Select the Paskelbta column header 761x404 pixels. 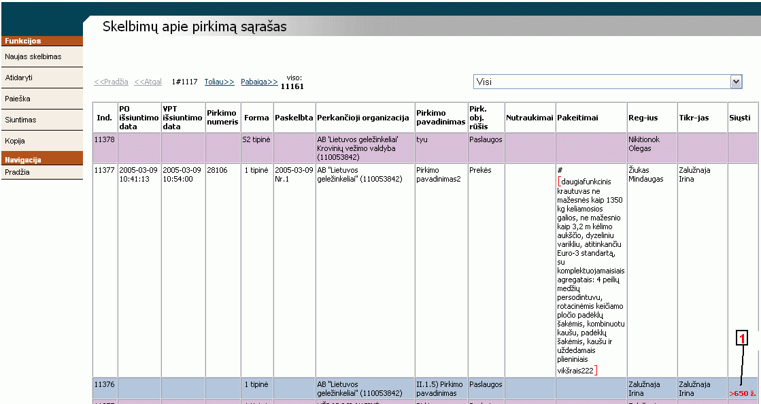tap(294, 118)
